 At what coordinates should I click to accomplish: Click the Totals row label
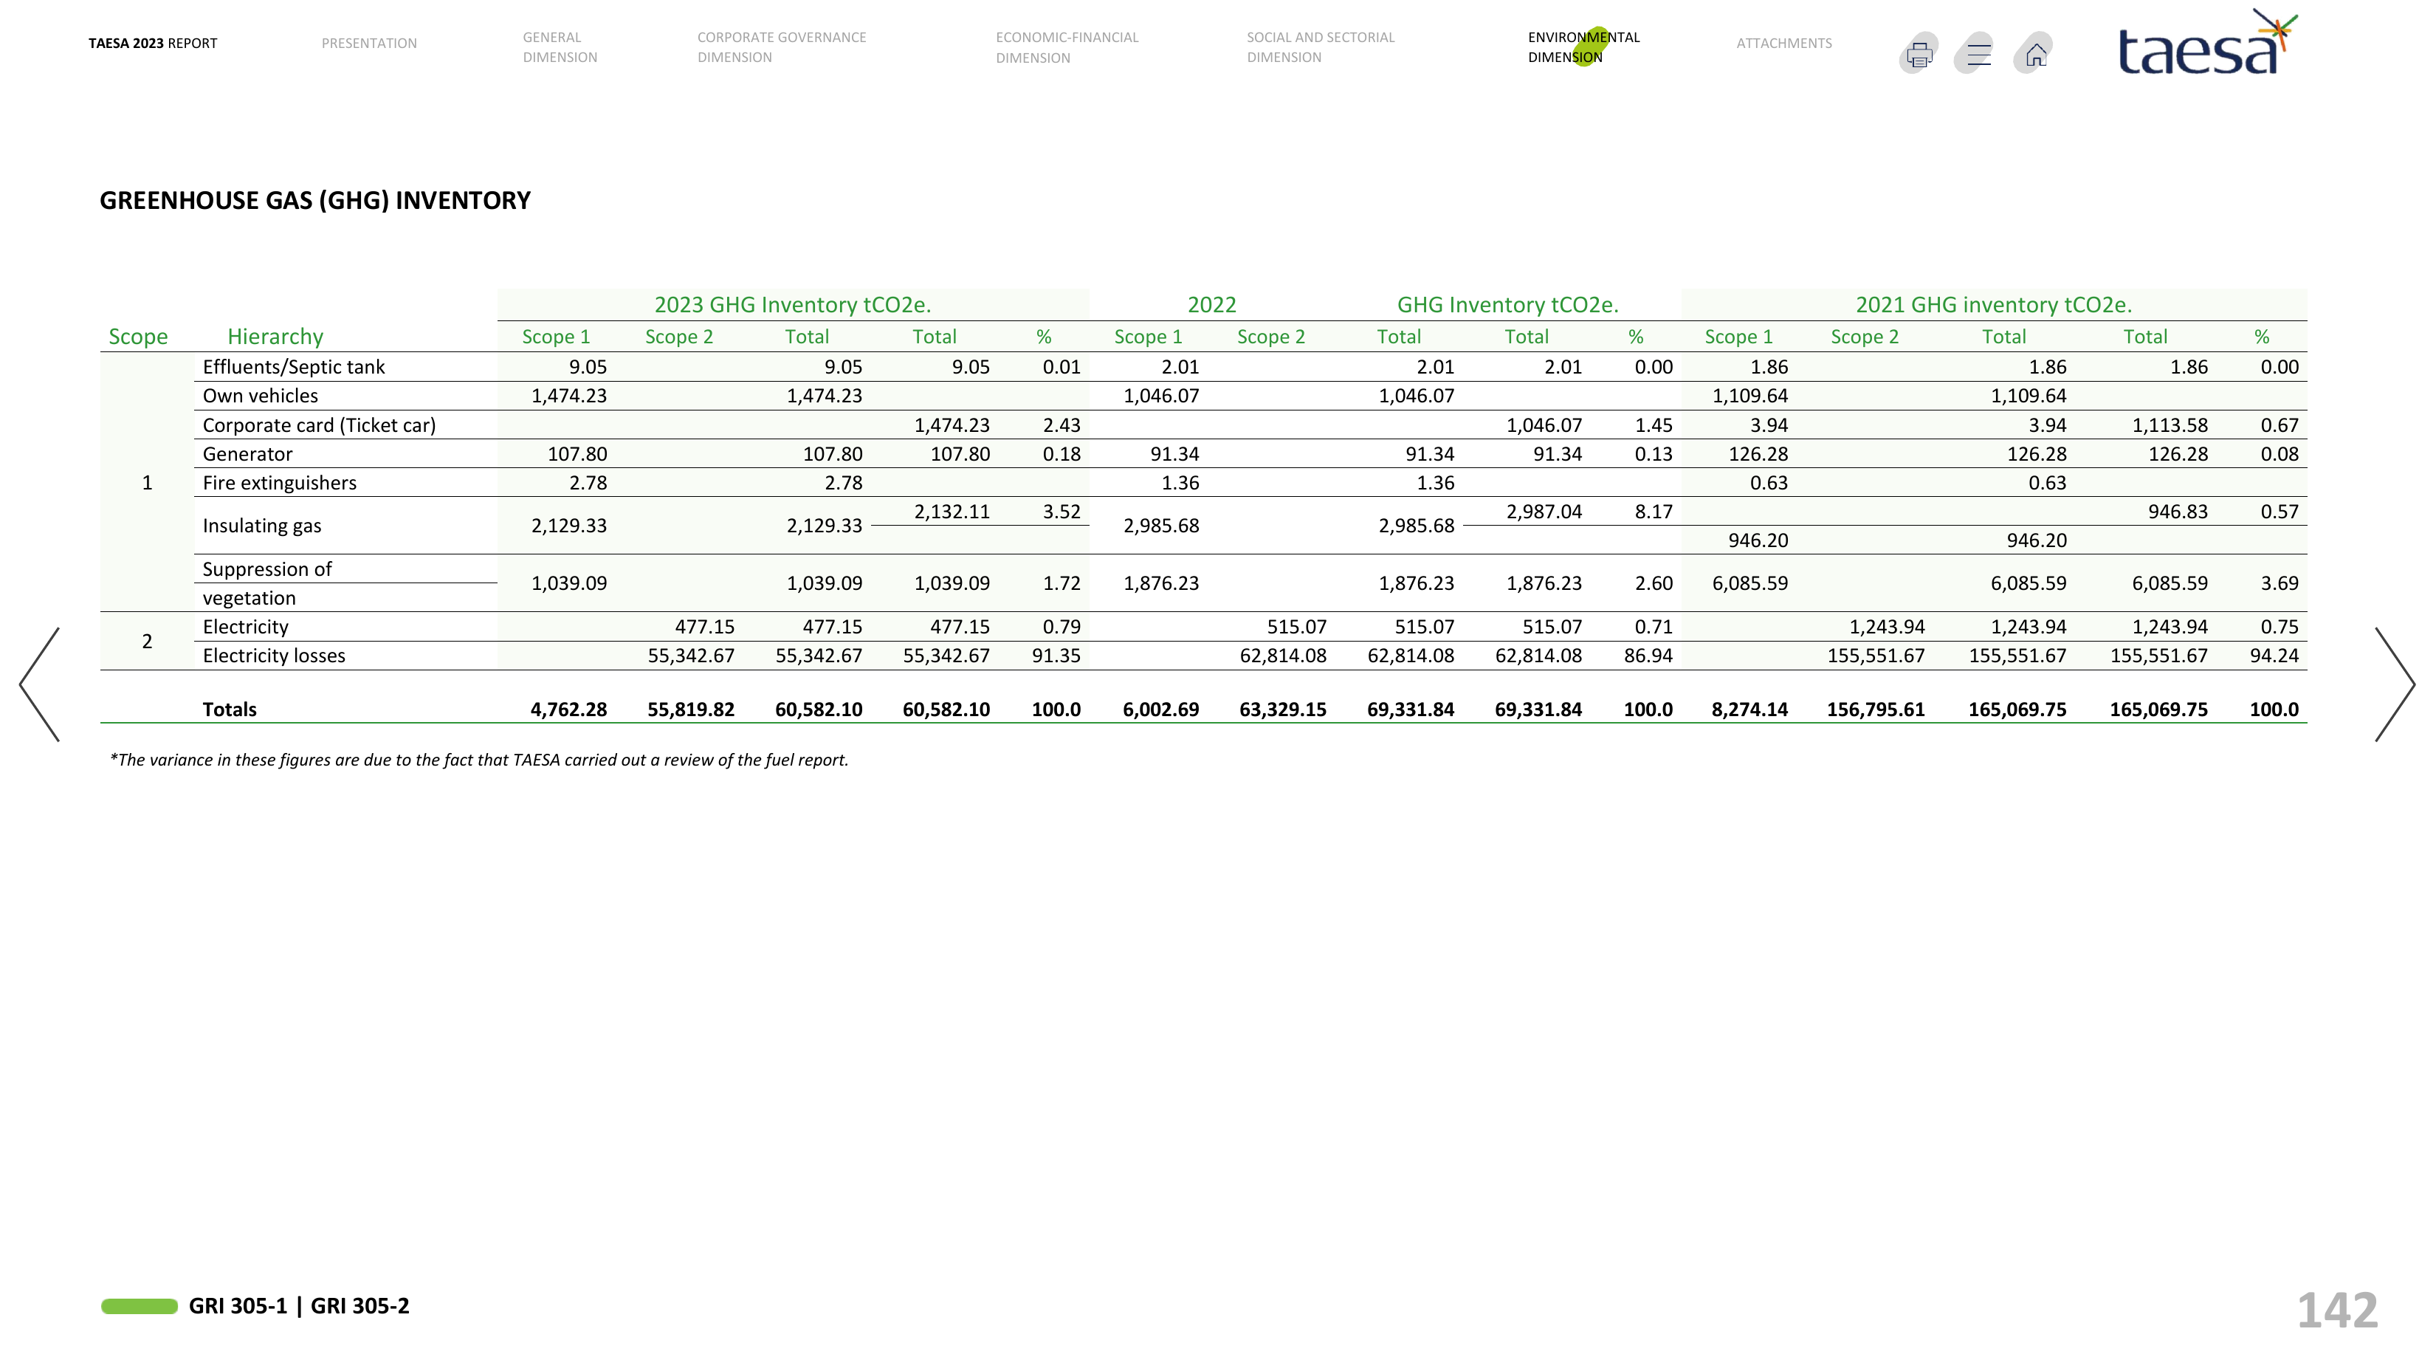click(x=229, y=710)
